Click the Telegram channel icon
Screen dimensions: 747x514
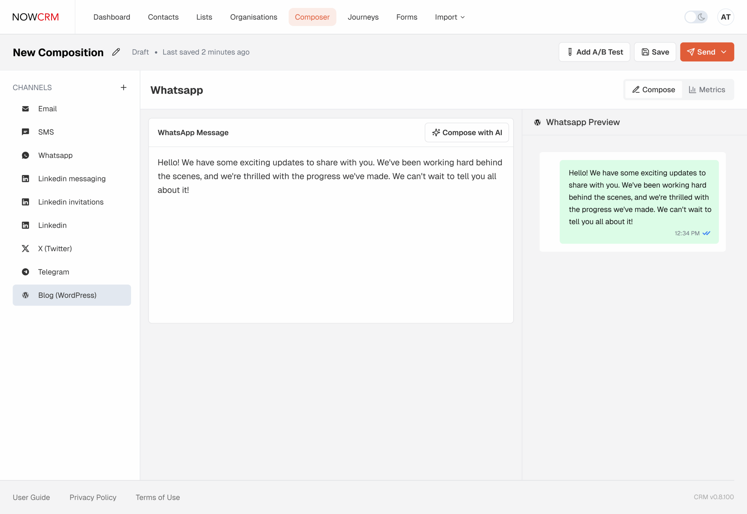(25, 272)
